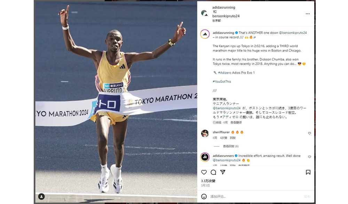Open the #YouGotThis hashtag
The image size is (348, 204).
click(x=222, y=82)
